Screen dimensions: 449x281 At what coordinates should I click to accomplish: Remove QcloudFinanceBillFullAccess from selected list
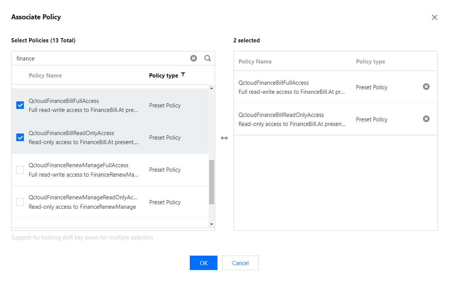[x=426, y=87]
